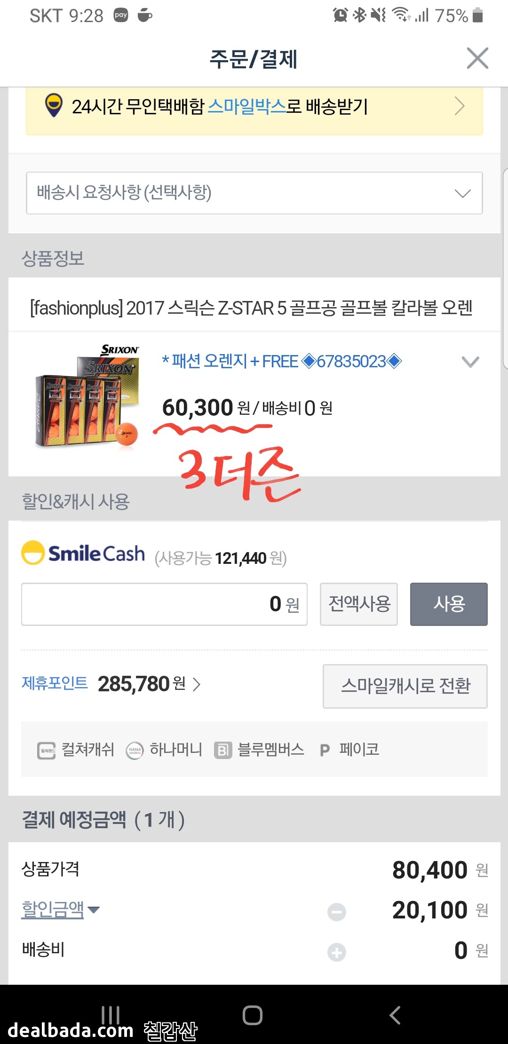Tap the plus icon beside 배송비

point(337,953)
